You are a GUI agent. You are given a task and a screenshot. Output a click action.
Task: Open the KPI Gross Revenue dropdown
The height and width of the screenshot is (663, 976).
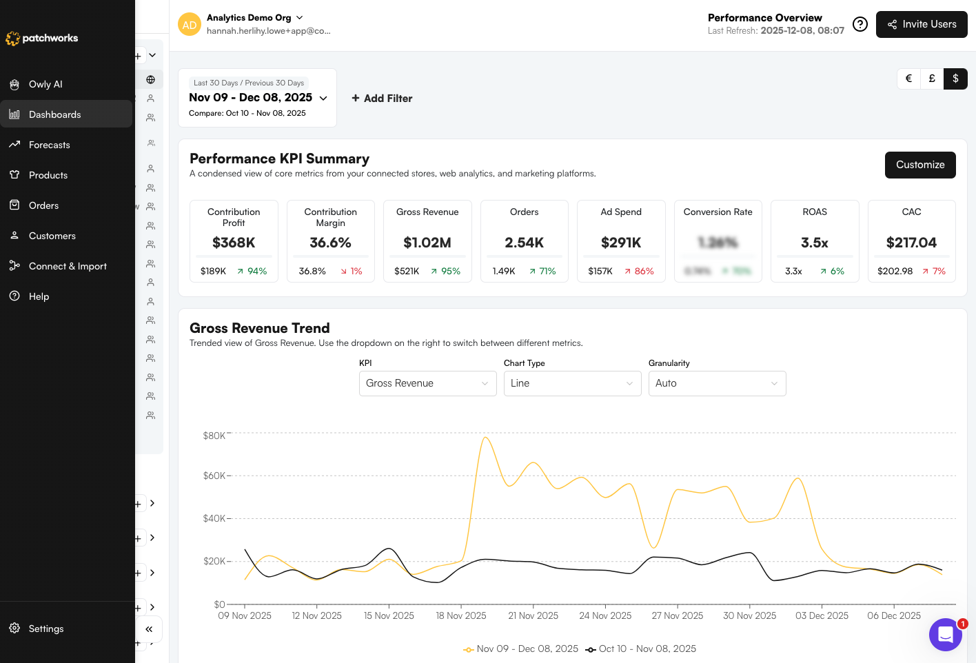(x=427, y=383)
